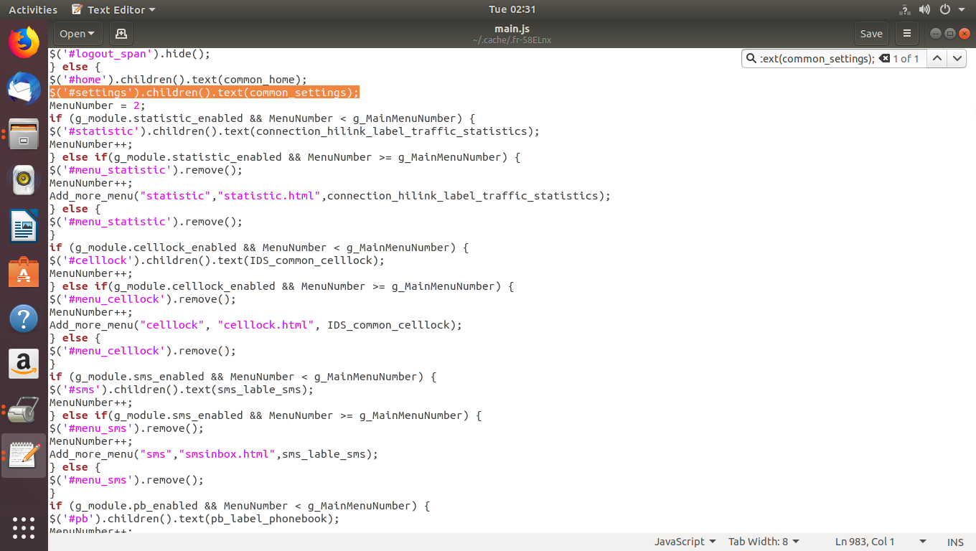Open the Ln 983, Col 1 position dropdown
Screen dimensions: 976x551
tap(881, 542)
